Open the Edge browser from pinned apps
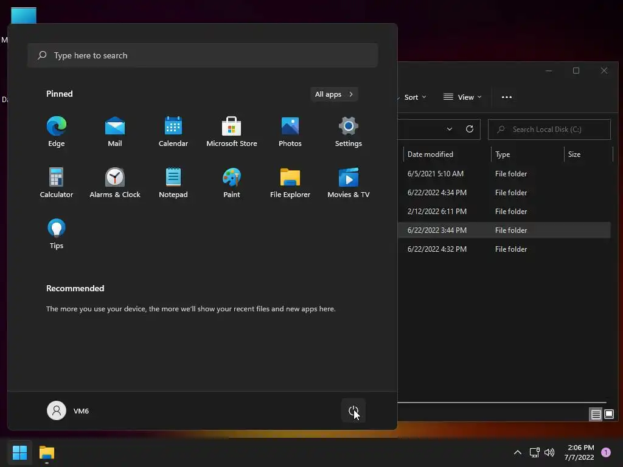The image size is (623, 467). pos(57,131)
